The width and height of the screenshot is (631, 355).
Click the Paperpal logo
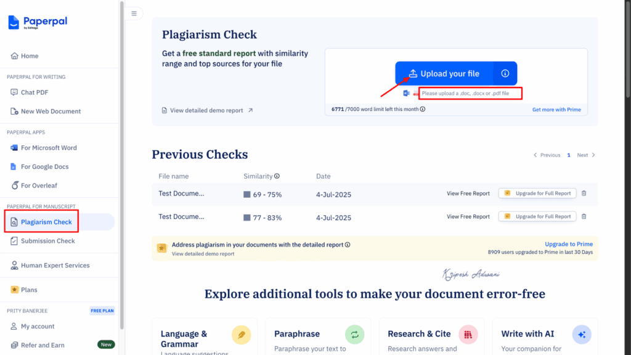pos(37,22)
